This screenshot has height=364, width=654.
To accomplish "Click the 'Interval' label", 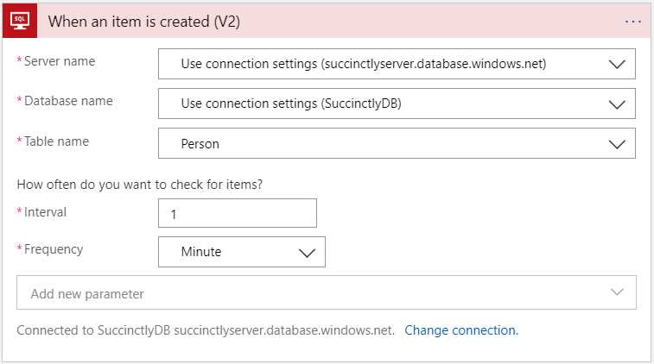I will pos(45,212).
